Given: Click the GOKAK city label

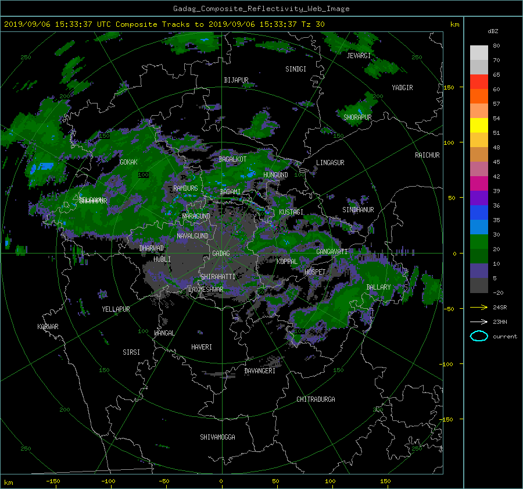Looking at the screenshot, I should click(128, 162).
